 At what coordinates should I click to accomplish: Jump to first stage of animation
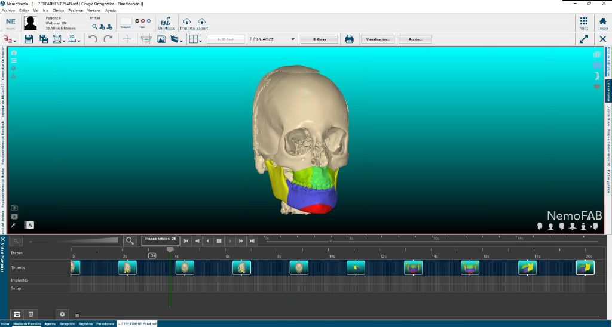[186, 241]
